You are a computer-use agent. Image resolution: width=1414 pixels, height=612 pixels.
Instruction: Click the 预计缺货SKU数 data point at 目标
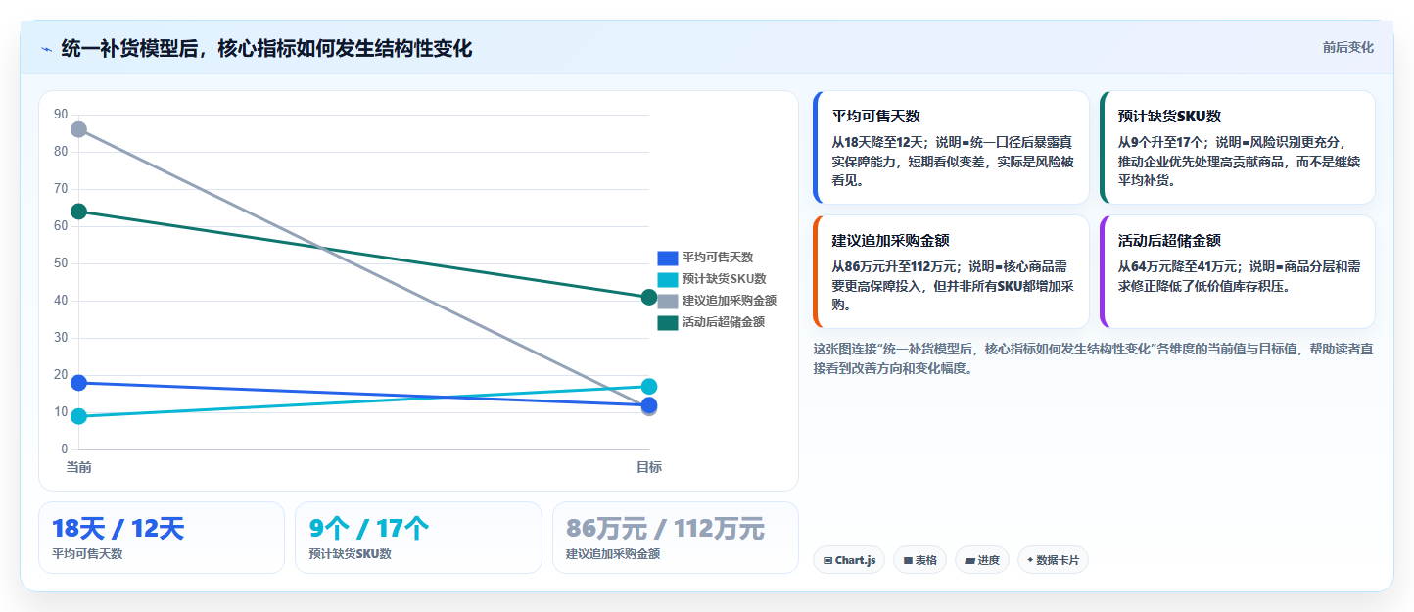pos(648,387)
